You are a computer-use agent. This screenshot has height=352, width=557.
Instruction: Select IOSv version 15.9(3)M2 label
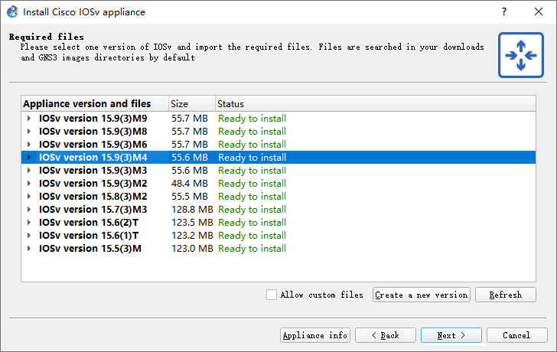[x=93, y=184]
